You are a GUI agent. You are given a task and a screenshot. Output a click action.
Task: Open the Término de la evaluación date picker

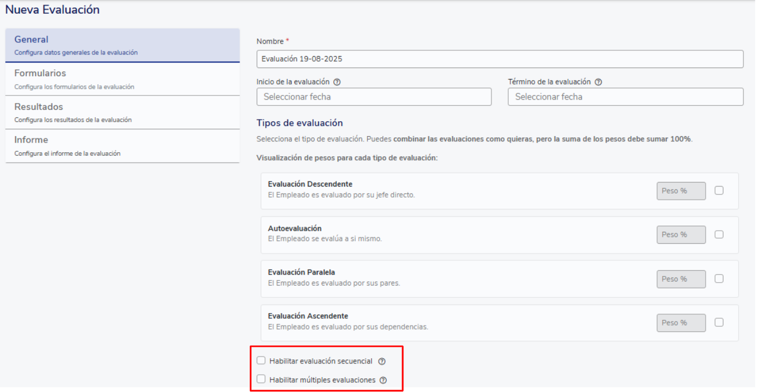[625, 97]
